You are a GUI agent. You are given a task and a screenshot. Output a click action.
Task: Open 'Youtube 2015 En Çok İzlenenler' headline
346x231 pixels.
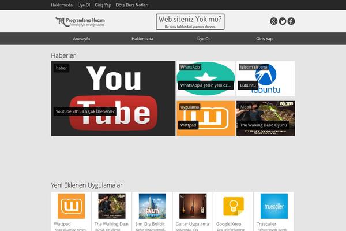(x=85, y=111)
